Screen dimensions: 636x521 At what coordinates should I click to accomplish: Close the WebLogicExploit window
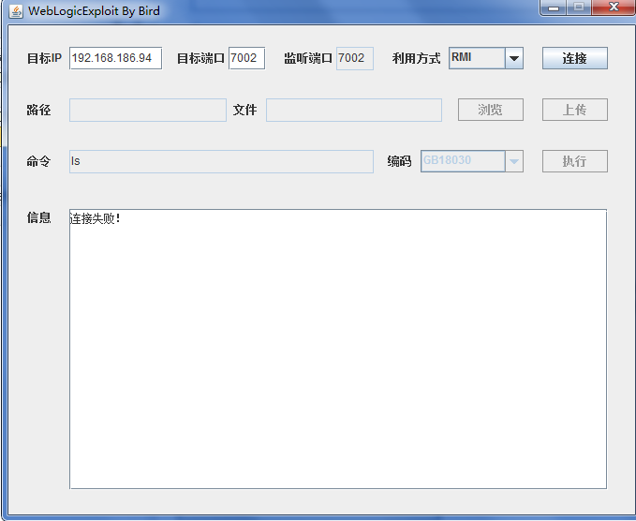tap(612, 7)
